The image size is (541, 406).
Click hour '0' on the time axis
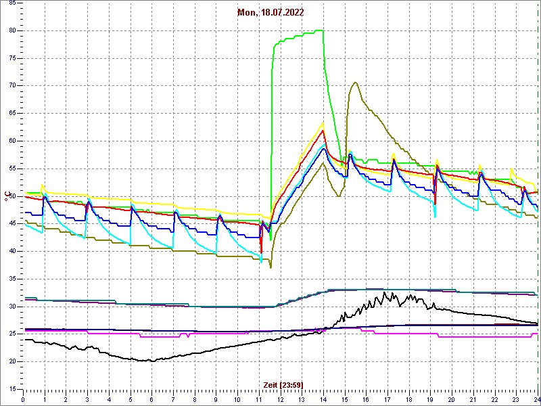point(23,399)
